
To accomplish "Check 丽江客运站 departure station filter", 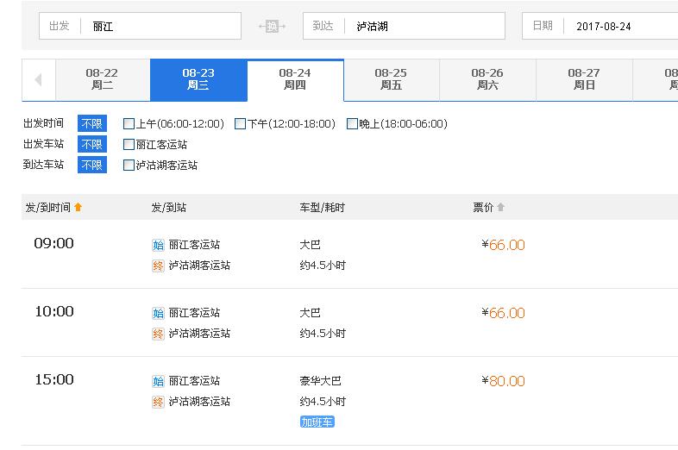I will coord(129,144).
